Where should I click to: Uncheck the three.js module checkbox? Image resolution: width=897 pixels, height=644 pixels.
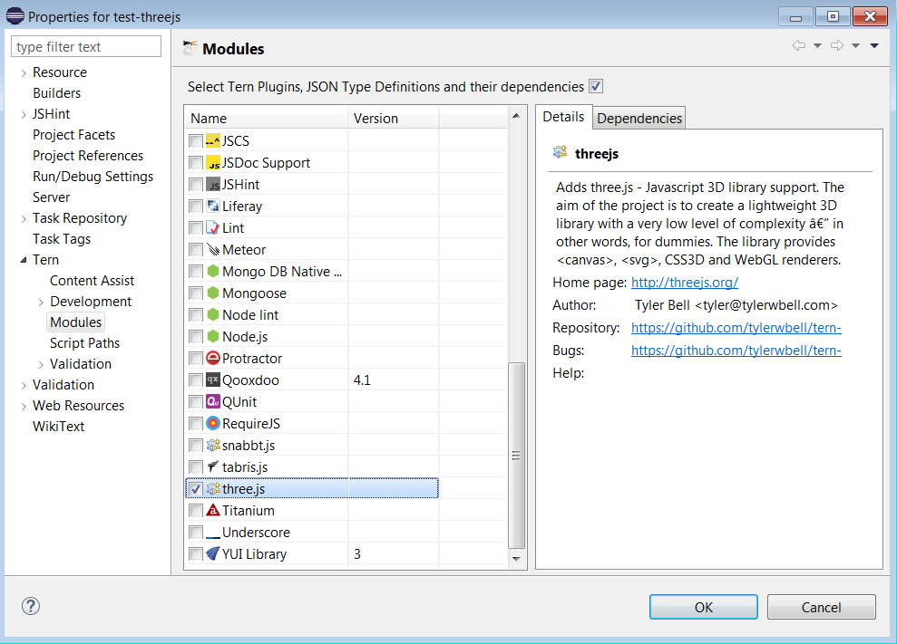pos(195,489)
